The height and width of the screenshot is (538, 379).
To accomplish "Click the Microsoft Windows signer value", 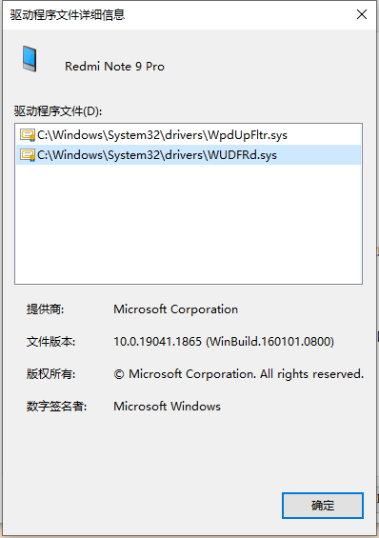I will [167, 407].
